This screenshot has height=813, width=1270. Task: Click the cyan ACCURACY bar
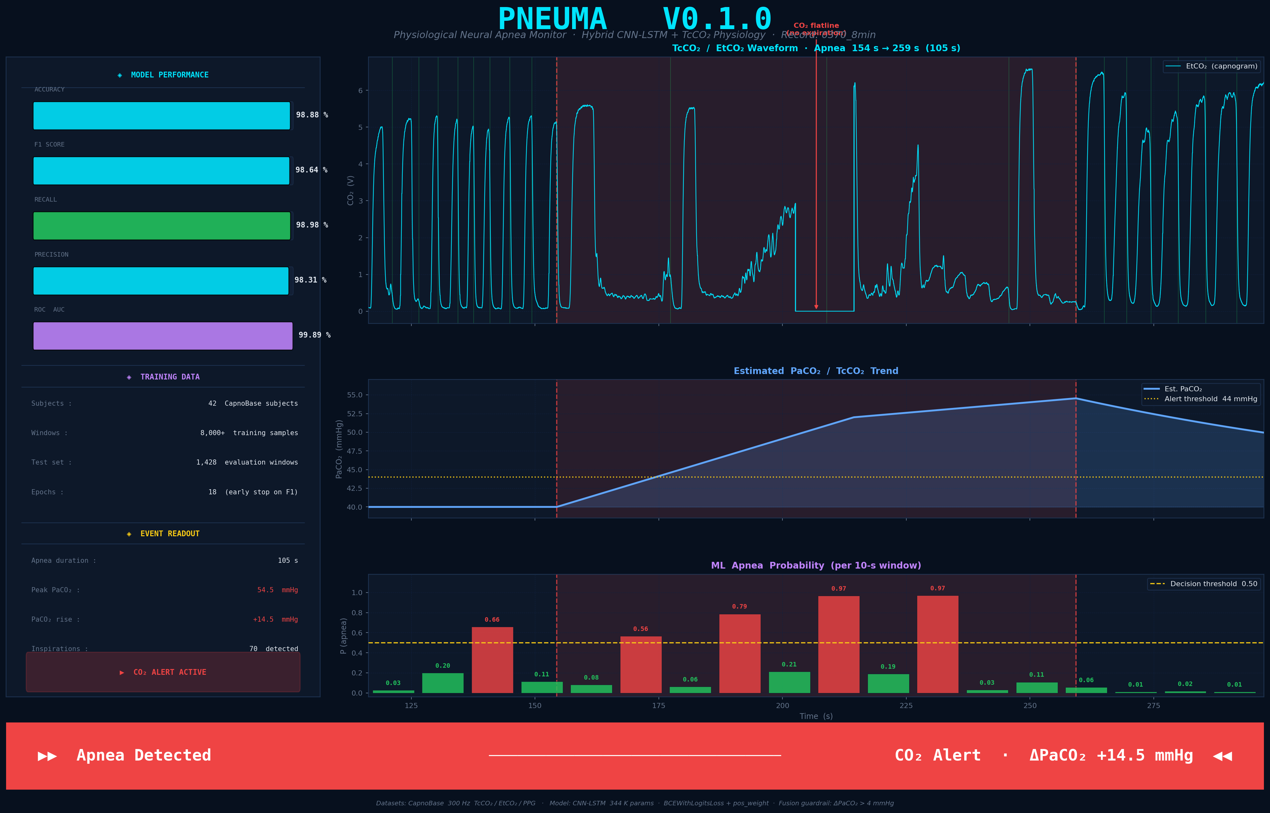pos(162,116)
